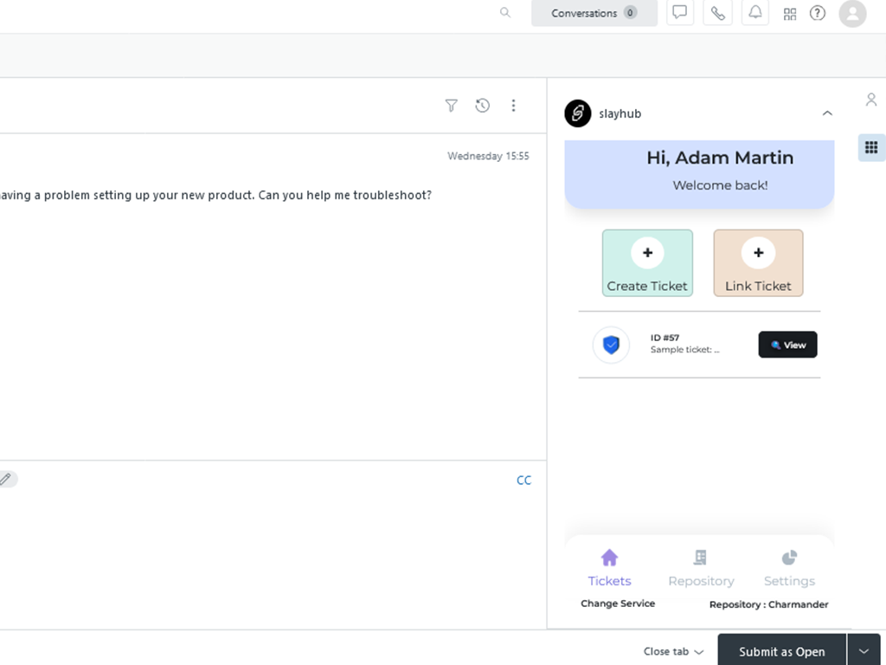Click the Link Ticket button
886x665 pixels.
758,263
